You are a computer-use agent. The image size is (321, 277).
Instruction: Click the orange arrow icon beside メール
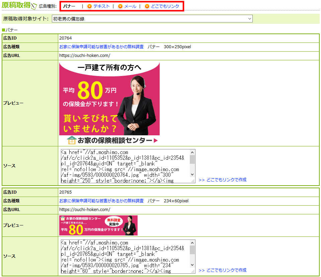[x=121, y=6]
